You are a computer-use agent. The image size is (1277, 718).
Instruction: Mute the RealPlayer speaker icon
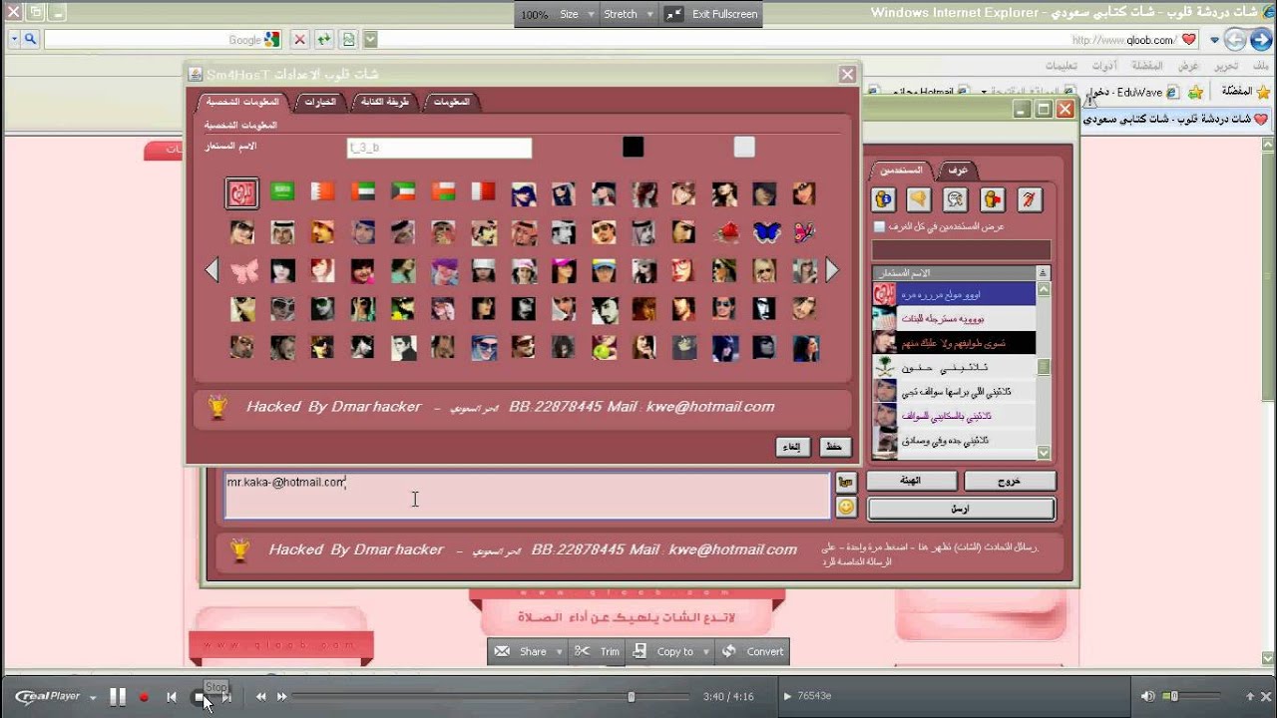tap(1148, 696)
